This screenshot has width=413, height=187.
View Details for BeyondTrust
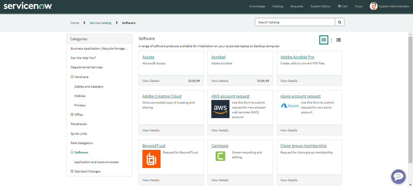(151, 180)
